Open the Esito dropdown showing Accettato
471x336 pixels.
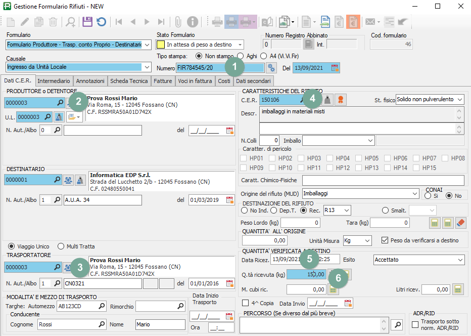pyautogui.click(x=459, y=260)
